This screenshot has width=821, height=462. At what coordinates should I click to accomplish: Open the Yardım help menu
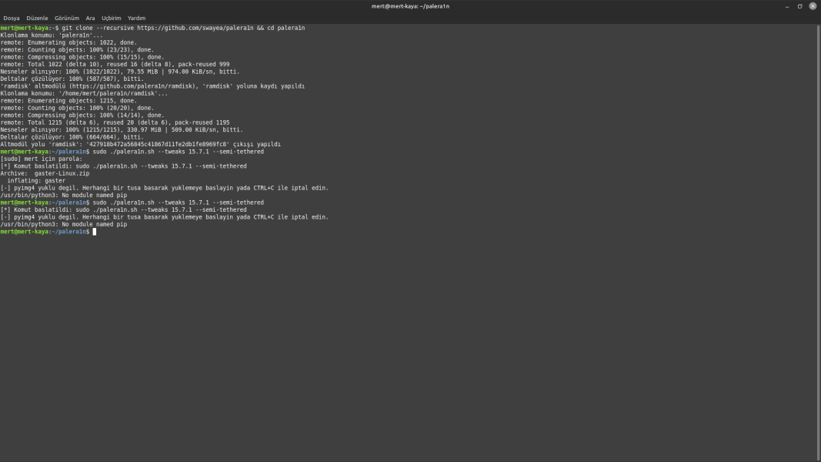(x=136, y=18)
